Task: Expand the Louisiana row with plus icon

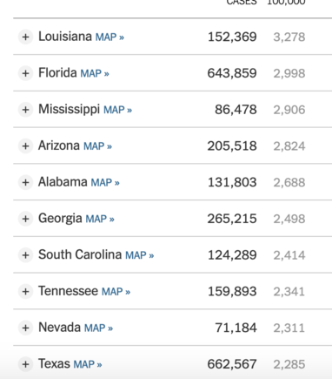Action: (25, 37)
